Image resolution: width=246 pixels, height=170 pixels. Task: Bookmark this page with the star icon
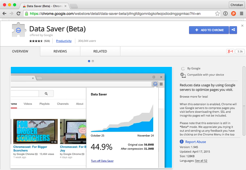tap(217, 14)
